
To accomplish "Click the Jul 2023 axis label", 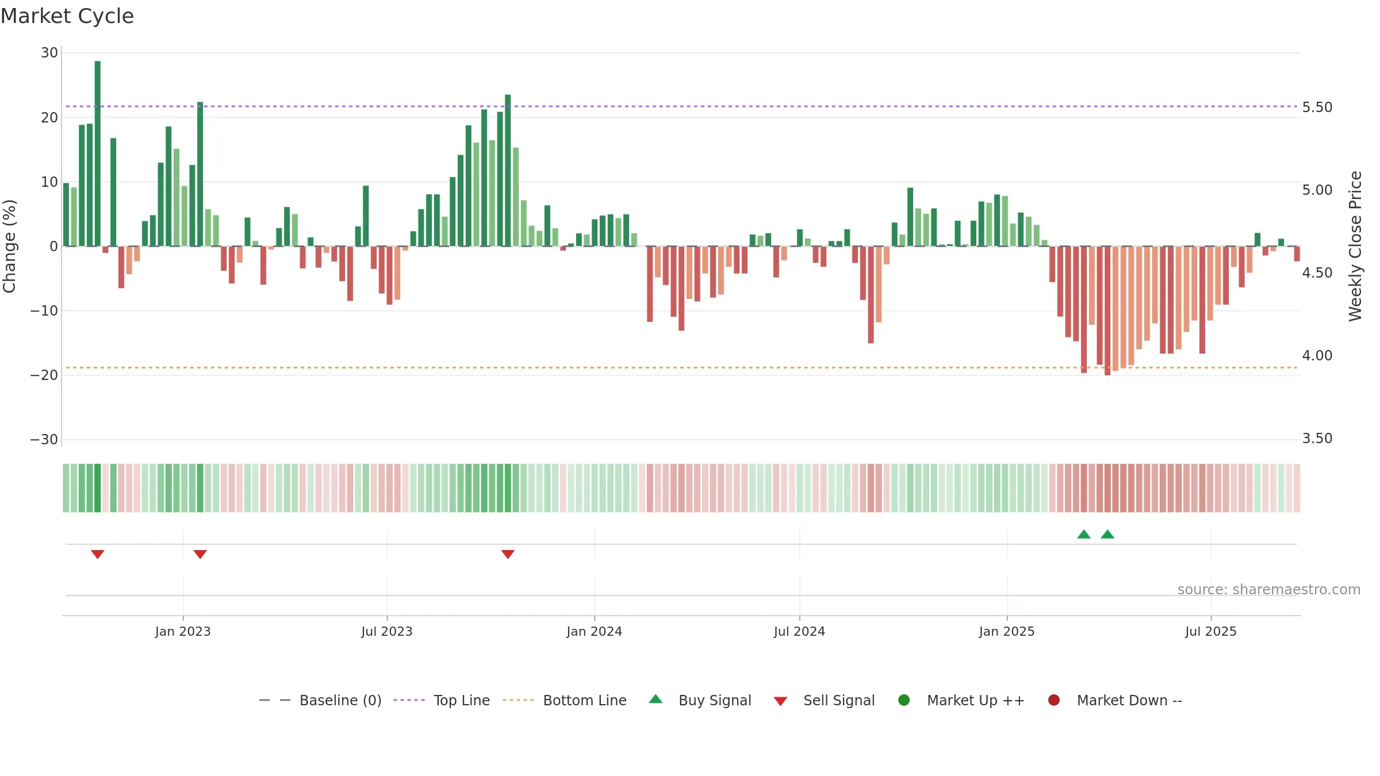I will pyautogui.click(x=387, y=631).
